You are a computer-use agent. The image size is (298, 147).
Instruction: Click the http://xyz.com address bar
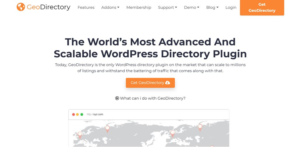(95, 114)
